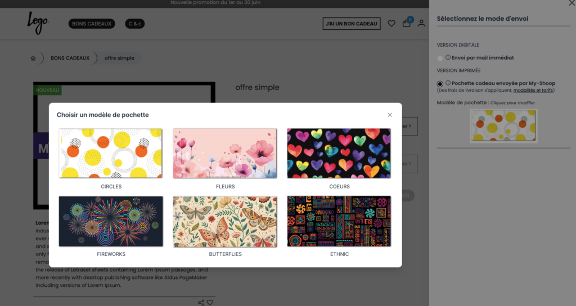Viewport: 576px width, 306px height.
Task: Open the modalités et tarifs link
Action: pyautogui.click(x=534, y=90)
